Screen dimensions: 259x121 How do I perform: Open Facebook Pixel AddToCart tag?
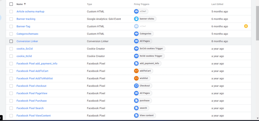tap(32, 71)
